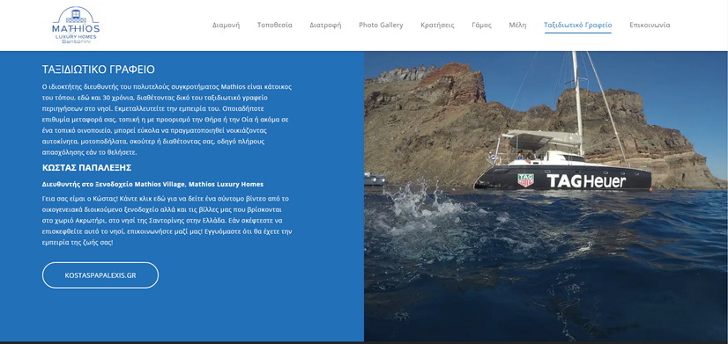
Task: Open the Γάμος page
Action: coord(481,25)
